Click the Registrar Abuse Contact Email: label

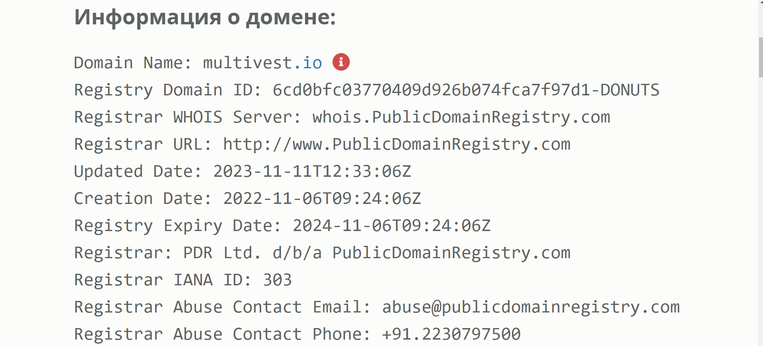222,307
